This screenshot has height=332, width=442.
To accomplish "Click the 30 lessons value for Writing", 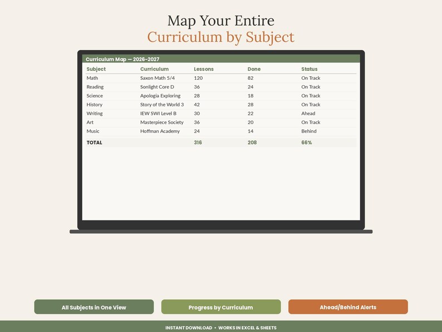I will pos(197,114).
